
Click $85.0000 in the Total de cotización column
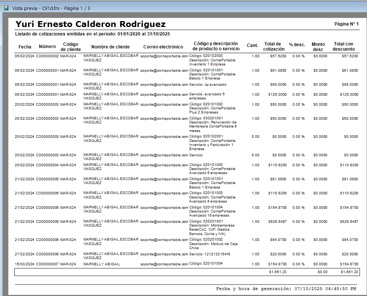tap(278, 85)
